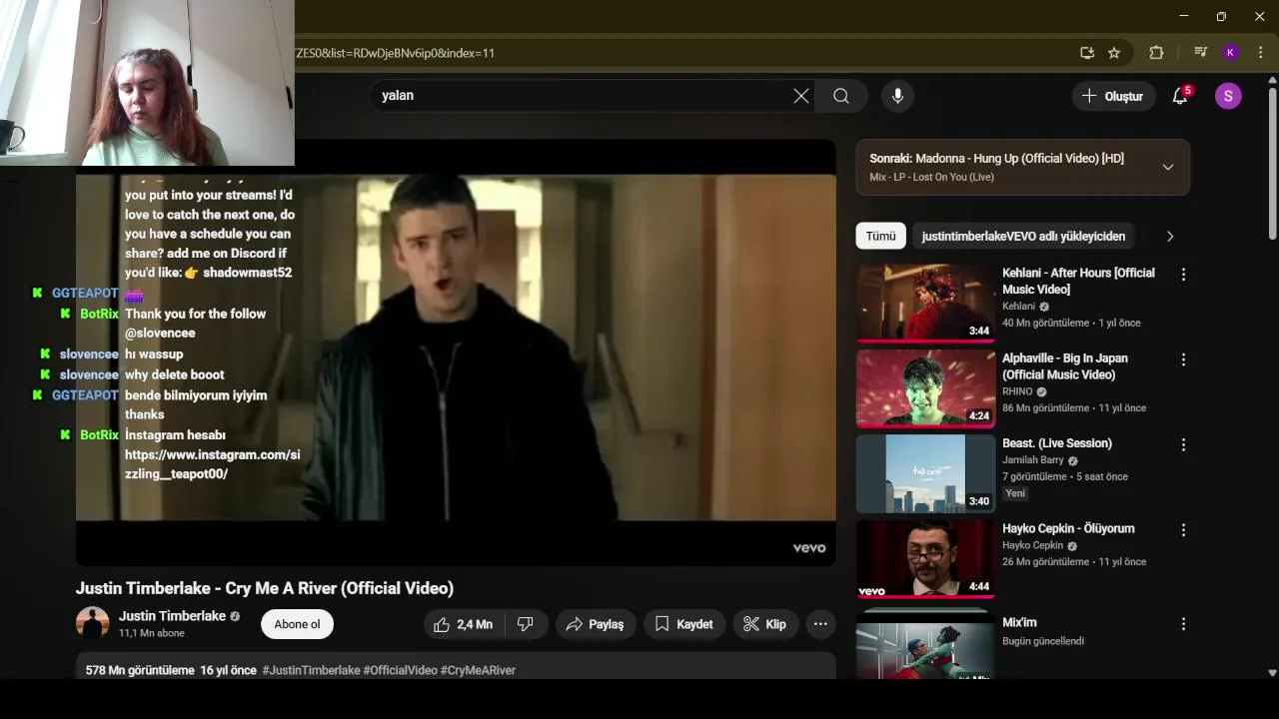Click the Klip clip button
Image resolution: width=1279 pixels, height=719 pixels.
pos(764,624)
